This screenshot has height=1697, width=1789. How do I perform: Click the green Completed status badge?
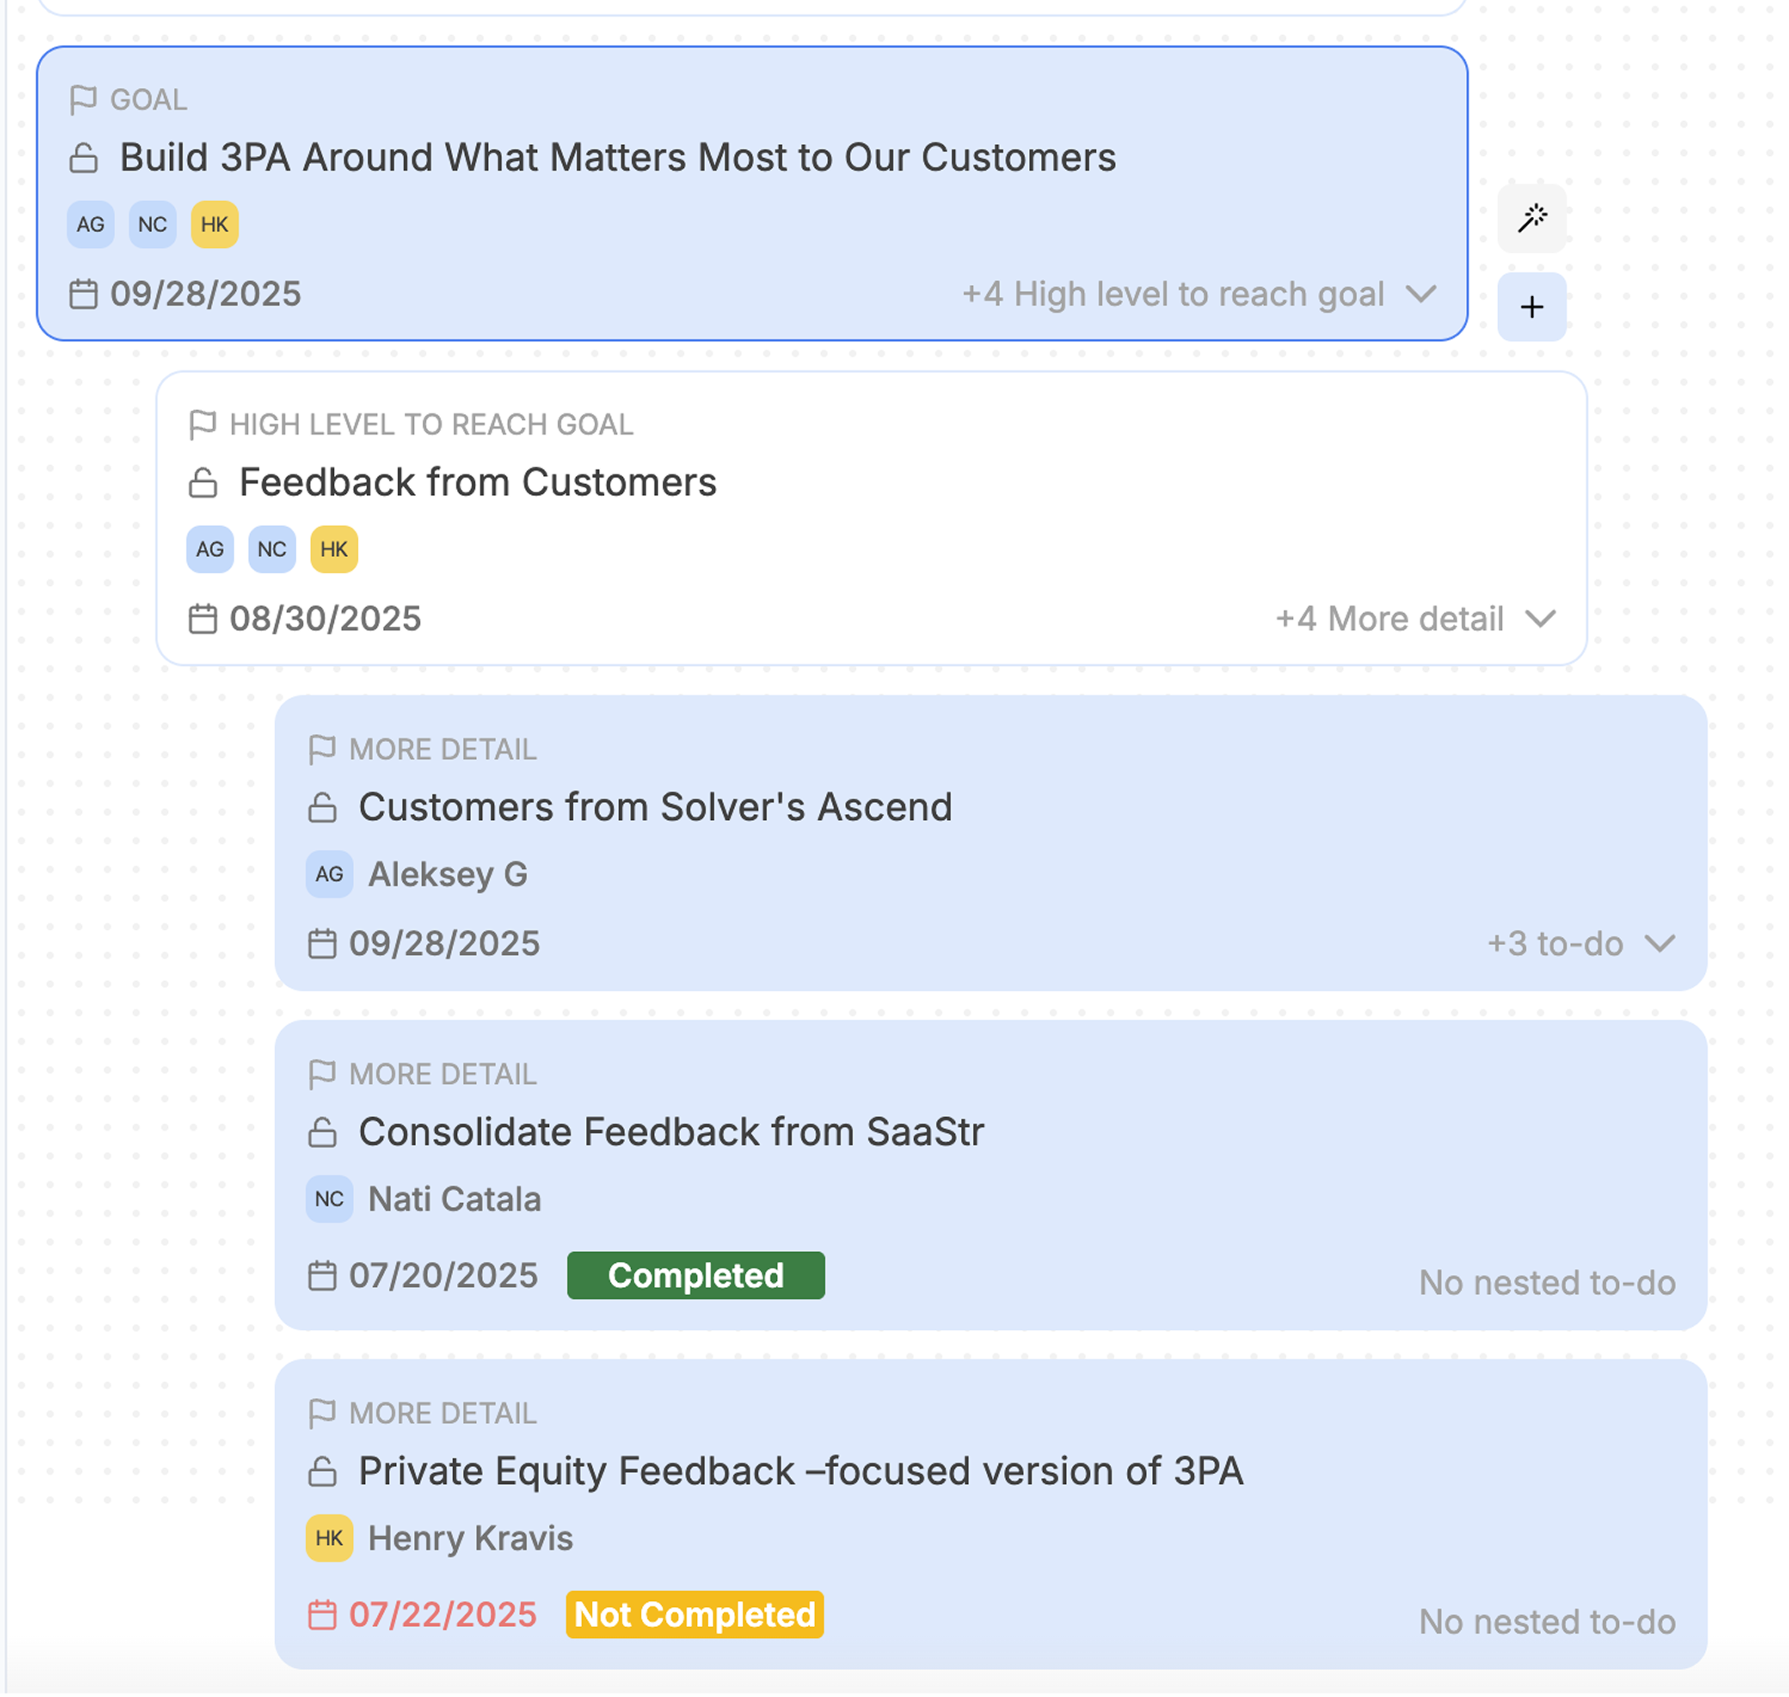click(x=696, y=1275)
